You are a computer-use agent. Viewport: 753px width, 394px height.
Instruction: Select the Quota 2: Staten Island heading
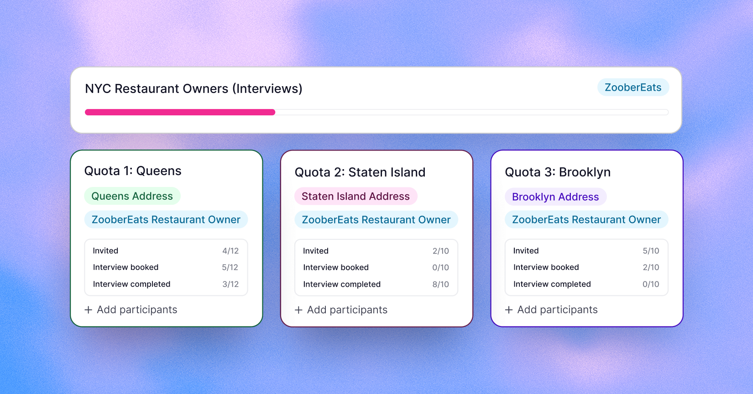(360, 172)
